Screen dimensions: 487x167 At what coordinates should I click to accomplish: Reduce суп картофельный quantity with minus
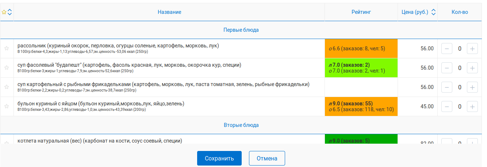coord(447,87)
